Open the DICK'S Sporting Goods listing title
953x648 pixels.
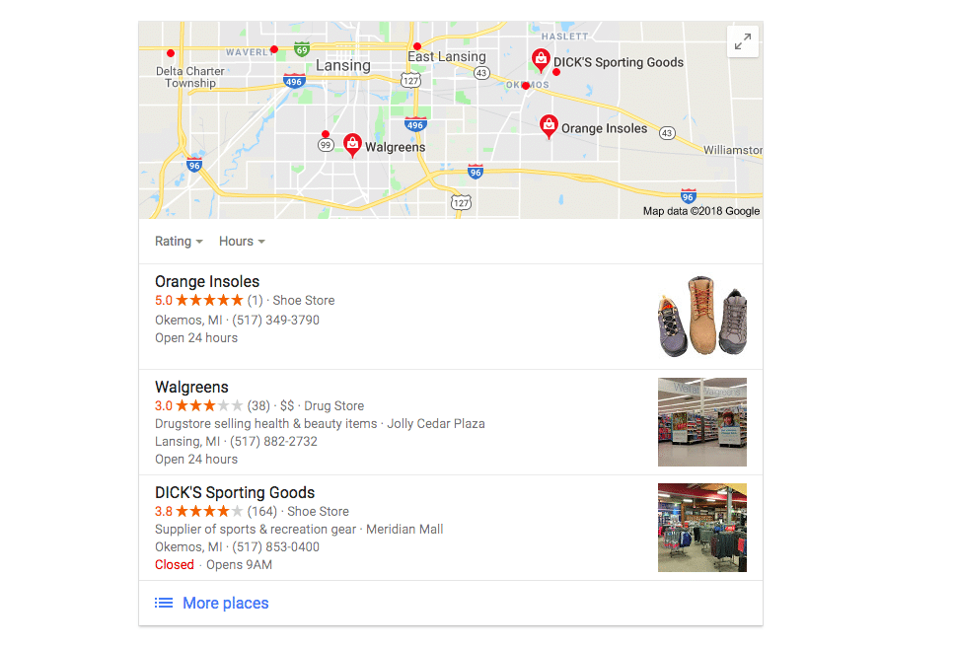[235, 492]
